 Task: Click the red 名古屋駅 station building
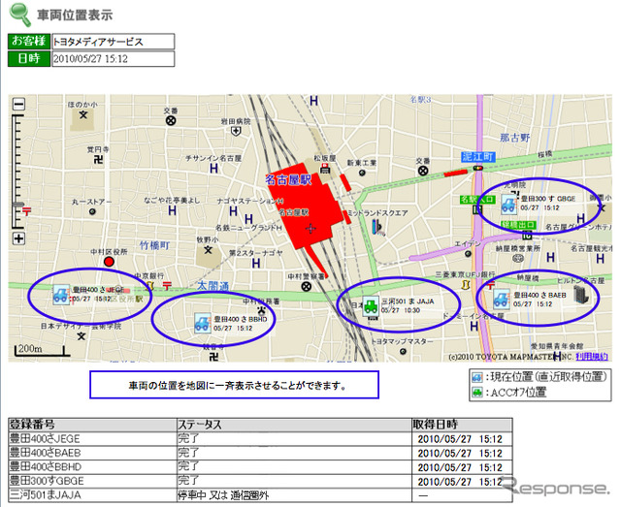click(304, 206)
